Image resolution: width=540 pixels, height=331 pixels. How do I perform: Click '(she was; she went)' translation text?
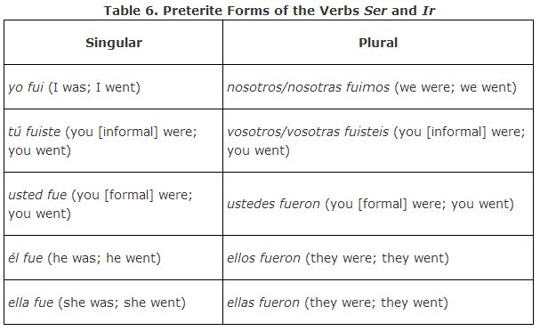(122, 303)
